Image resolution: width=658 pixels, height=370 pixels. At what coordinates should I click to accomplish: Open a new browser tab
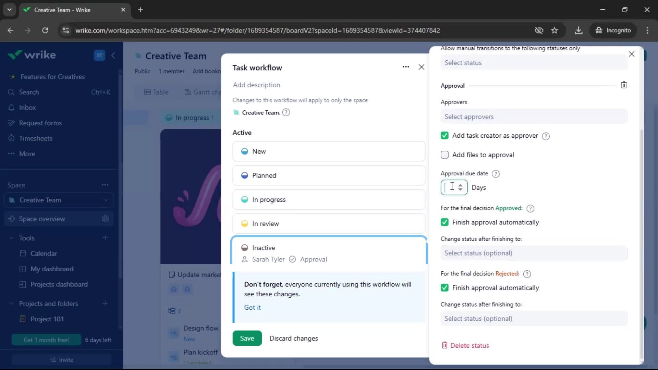tap(141, 10)
